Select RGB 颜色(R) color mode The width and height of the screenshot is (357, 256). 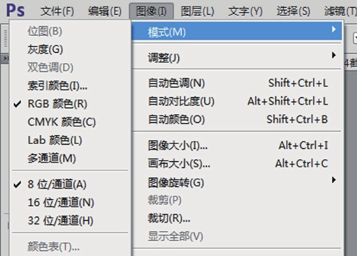pyautogui.click(x=57, y=104)
